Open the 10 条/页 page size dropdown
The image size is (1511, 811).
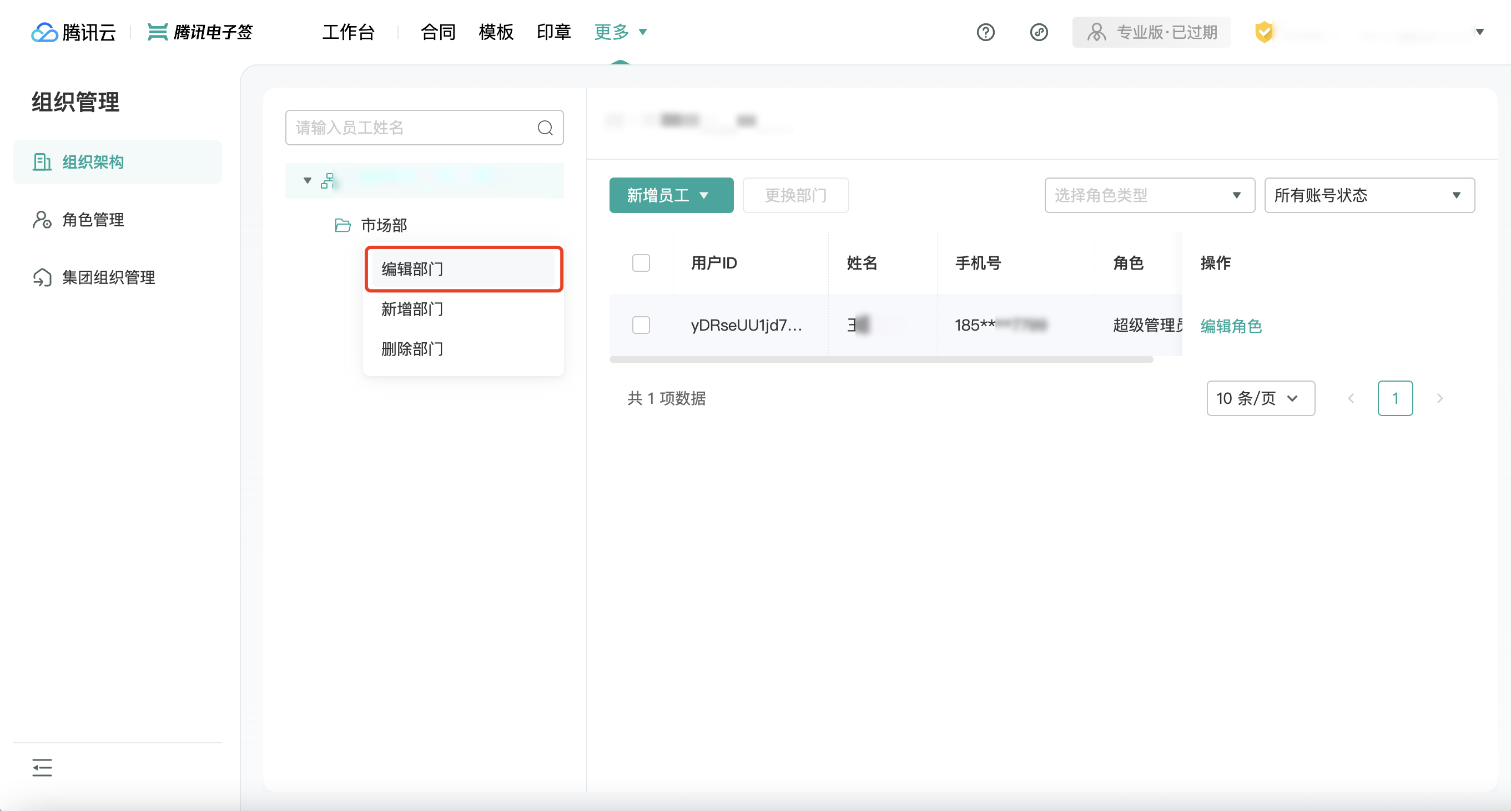point(1260,398)
